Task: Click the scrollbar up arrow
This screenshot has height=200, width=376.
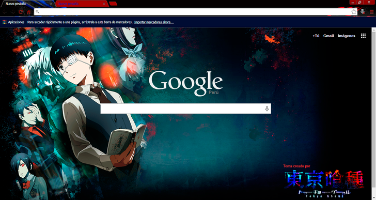Action: [x=374, y=29]
